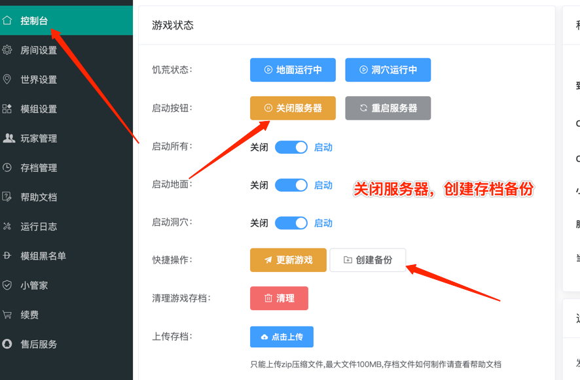This screenshot has height=380, width=580.
Task: Open 帮助文档 in the sidebar
Action: [39, 197]
